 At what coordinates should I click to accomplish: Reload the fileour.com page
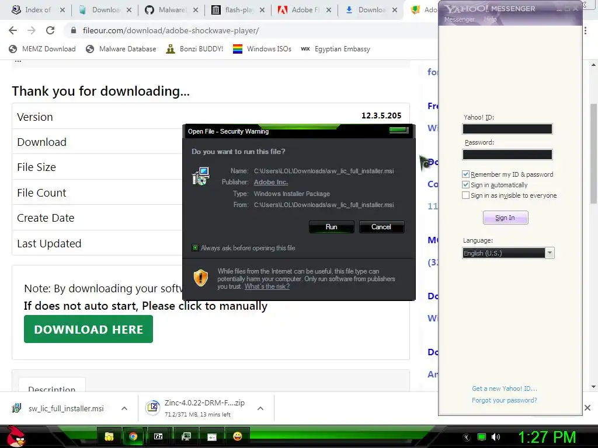50,30
